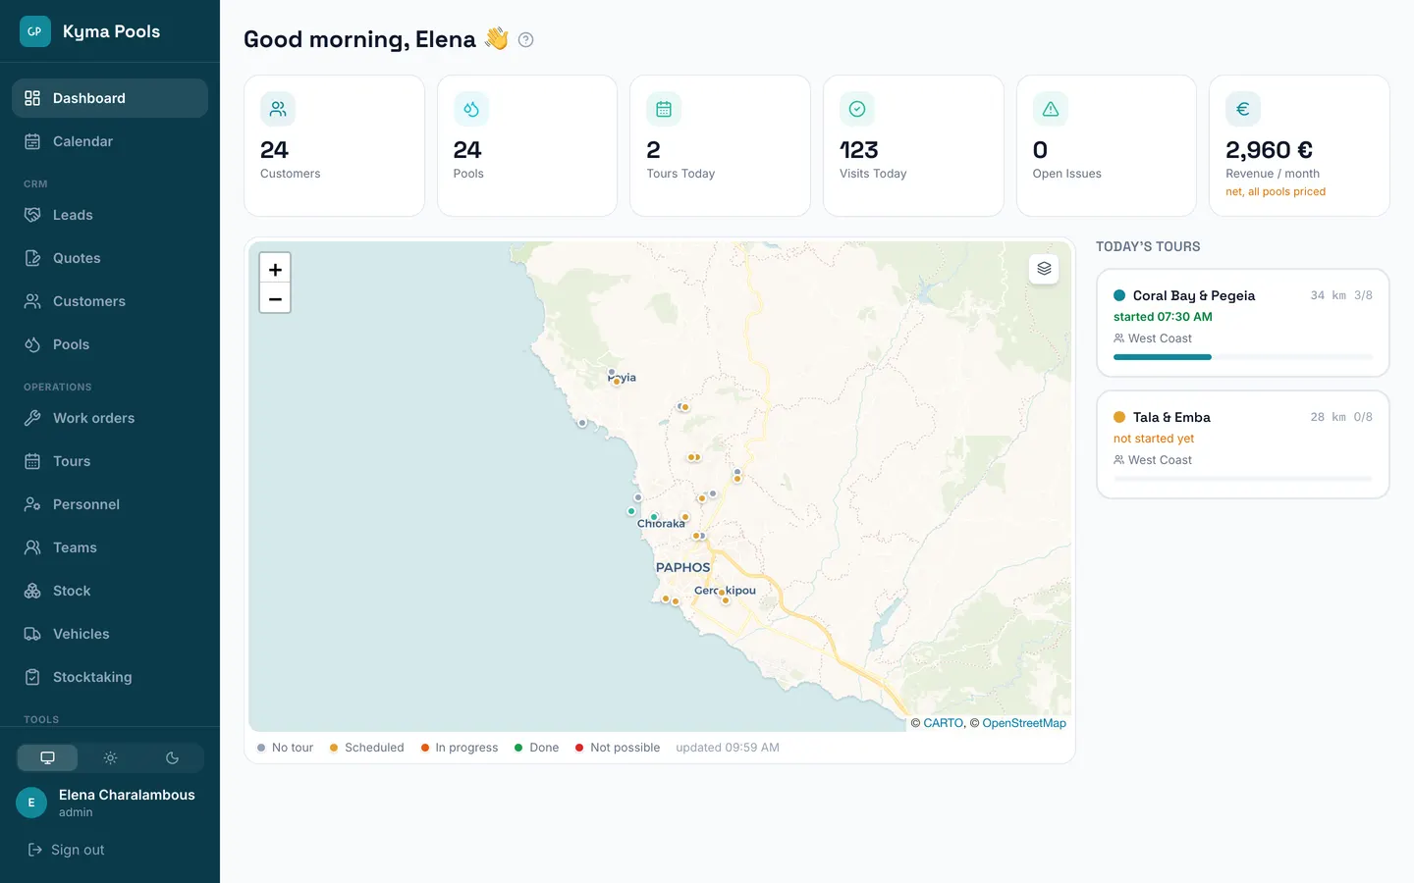Click the Pools card droplet icon
The image size is (1414, 883).
pyautogui.click(x=471, y=109)
